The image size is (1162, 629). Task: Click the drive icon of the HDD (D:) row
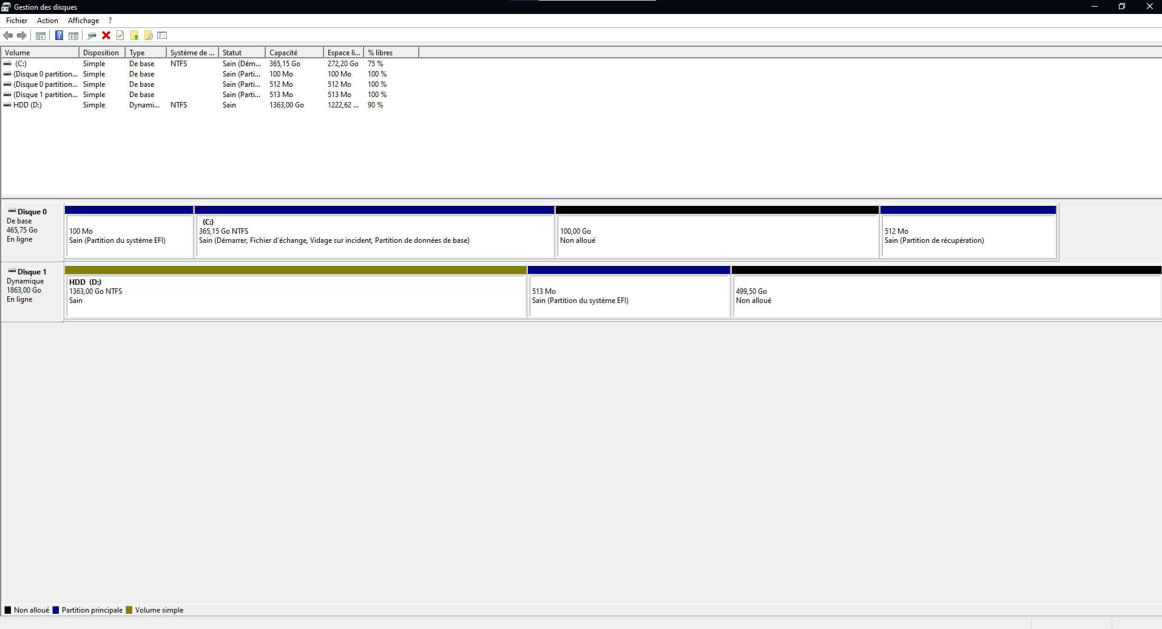point(7,105)
